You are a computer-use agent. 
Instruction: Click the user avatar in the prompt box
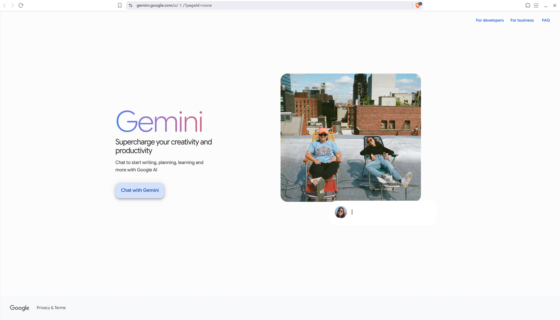(341, 212)
